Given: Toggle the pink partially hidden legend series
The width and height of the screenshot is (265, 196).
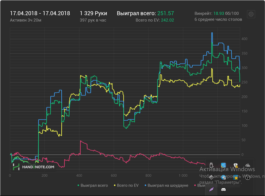Looking at the screenshot, I should point(200,185).
